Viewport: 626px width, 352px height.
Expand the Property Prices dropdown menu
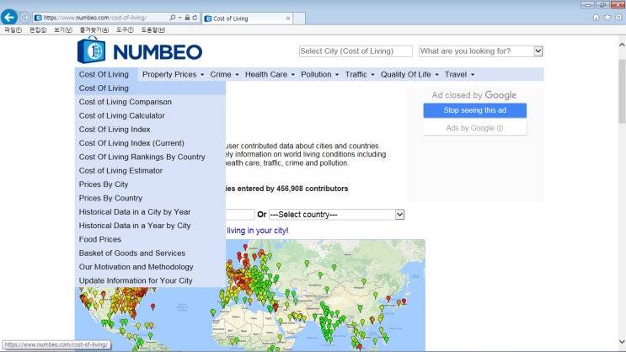coord(173,74)
